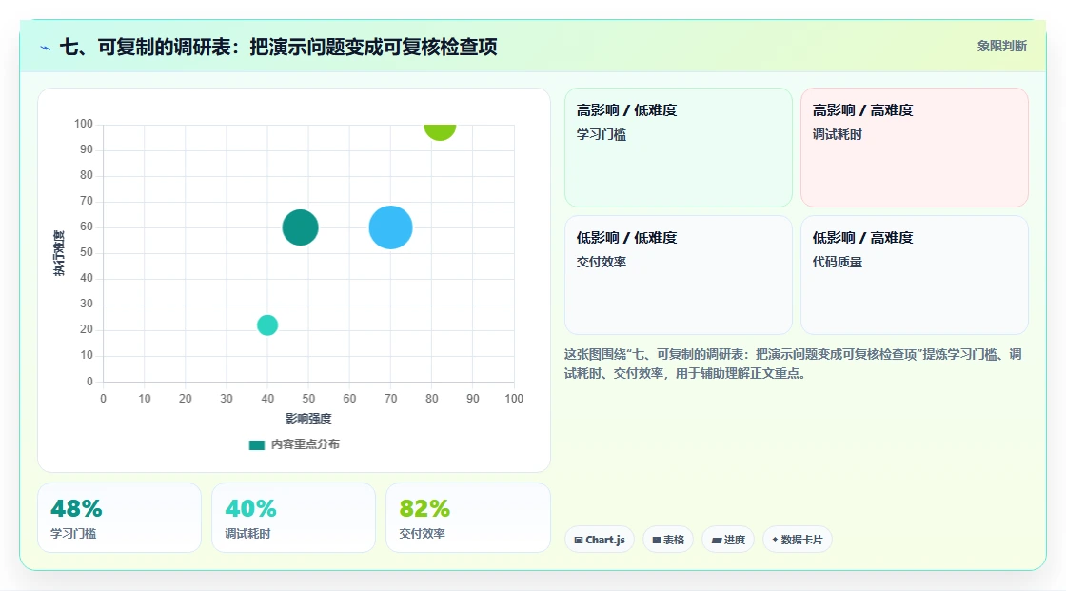Open the 低影响 / 高难度 quadrant card
The height and width of the screenshot is (591, 1066).
pos(915,275)
